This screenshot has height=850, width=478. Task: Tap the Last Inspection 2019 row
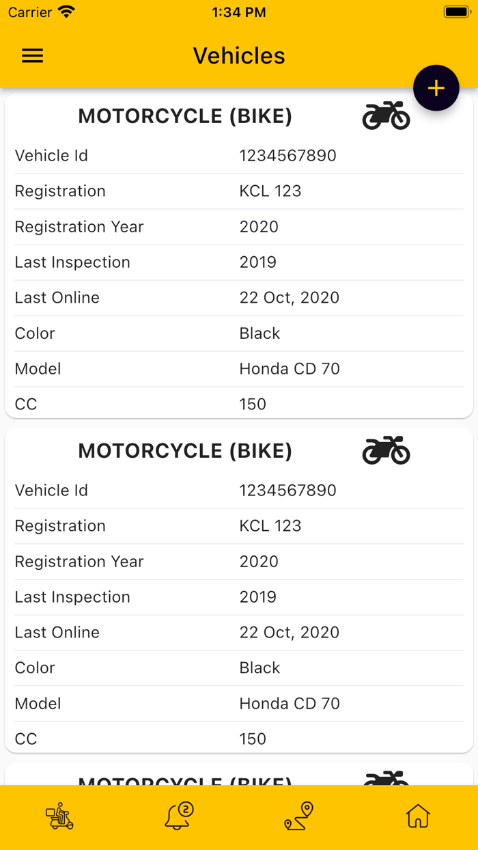(239, 262)
